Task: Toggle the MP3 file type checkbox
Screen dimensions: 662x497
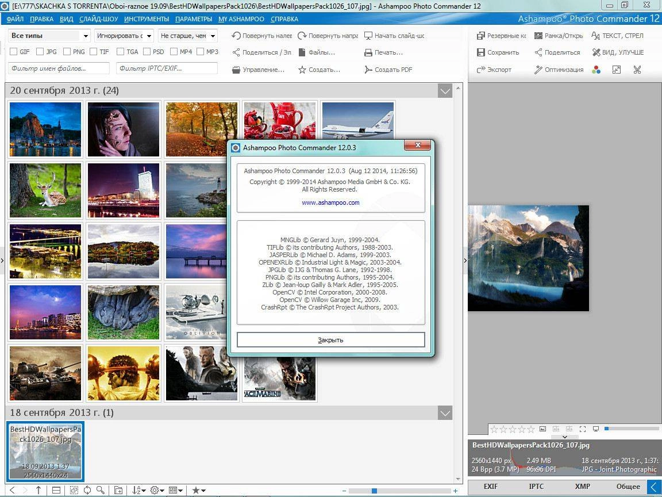Action: tap(201, 52)
